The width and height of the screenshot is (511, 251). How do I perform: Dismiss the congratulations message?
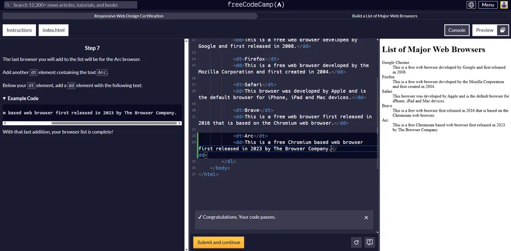[366, 218]
